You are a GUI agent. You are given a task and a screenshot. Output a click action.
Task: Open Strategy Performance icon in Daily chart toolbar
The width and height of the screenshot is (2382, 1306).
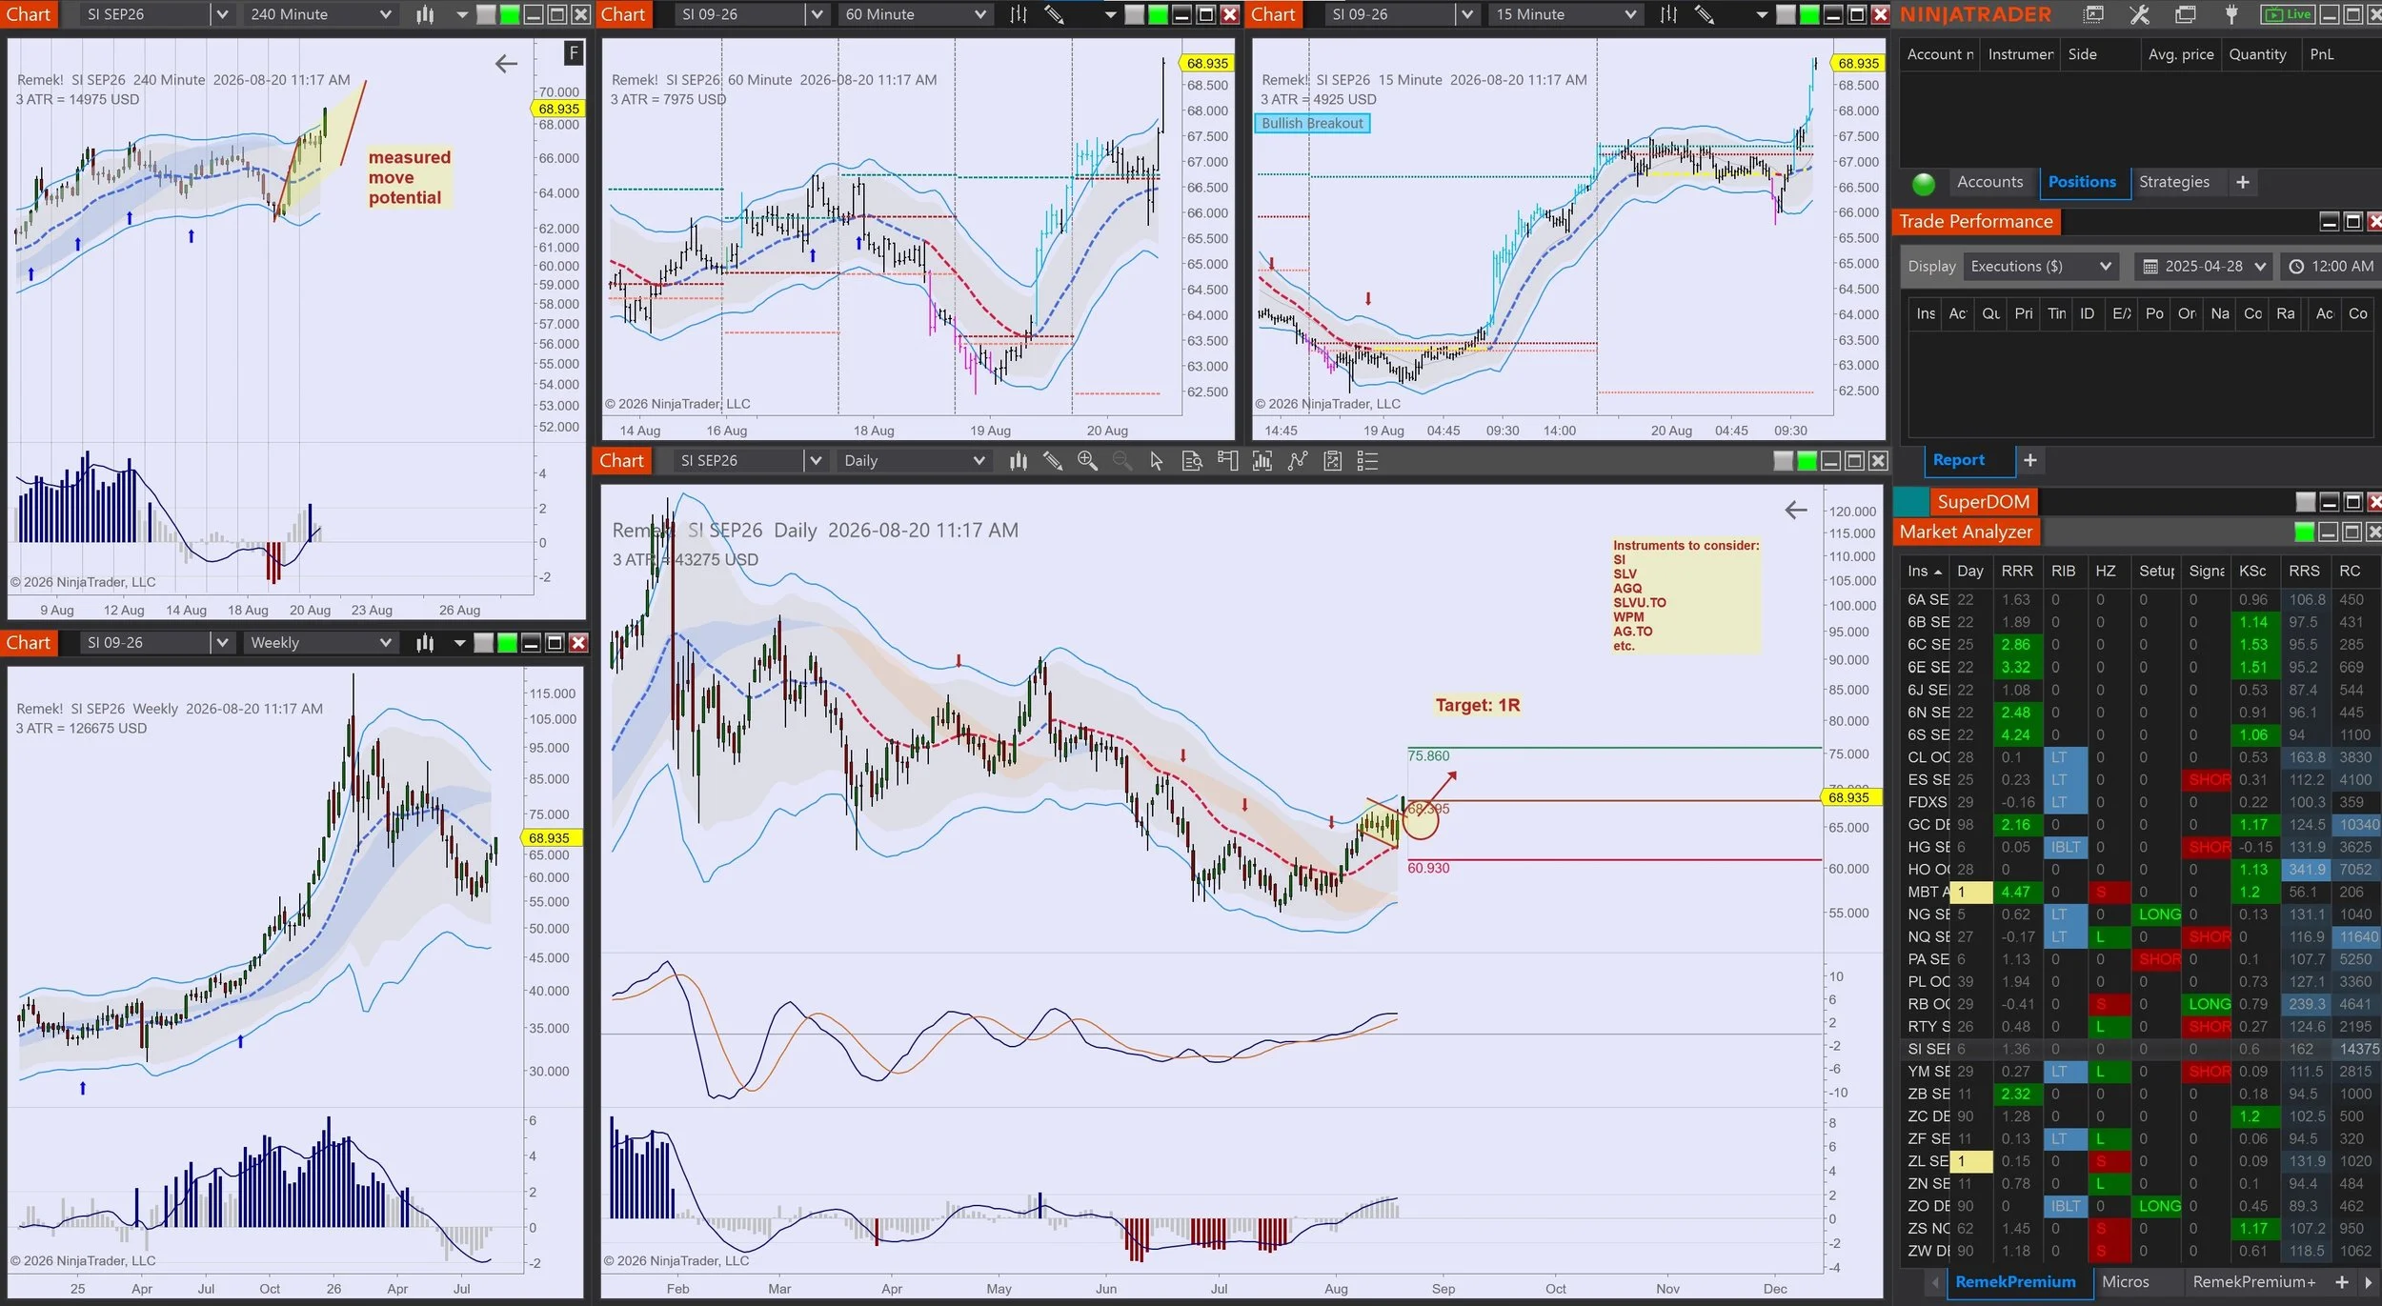coord(1333,461)
